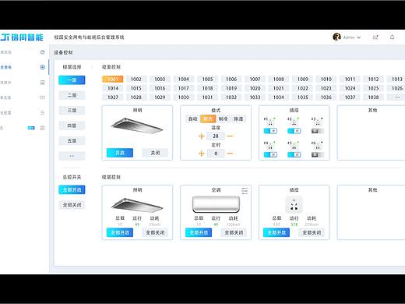Click the three-line list sidebar icon
The image size is (405, 304).
pyautogui.click(x=42, y=112)
